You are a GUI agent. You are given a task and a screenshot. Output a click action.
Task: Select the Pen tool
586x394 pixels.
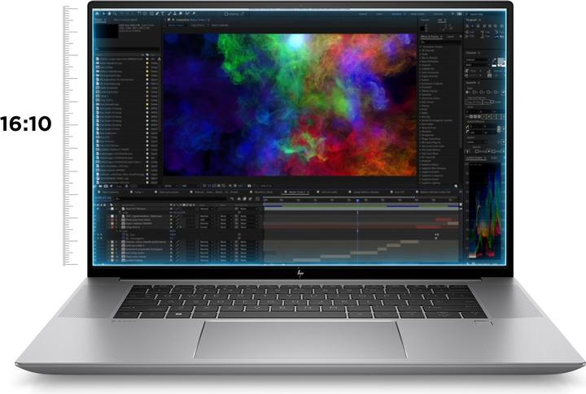[157, 14]
